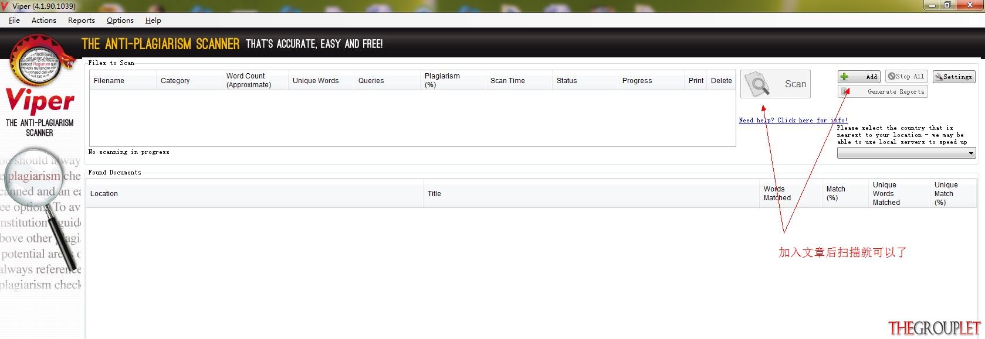The width and height of the screenshot is (985, 339).
Task: Click the Add button to add a file
Action: click(859, 77)
